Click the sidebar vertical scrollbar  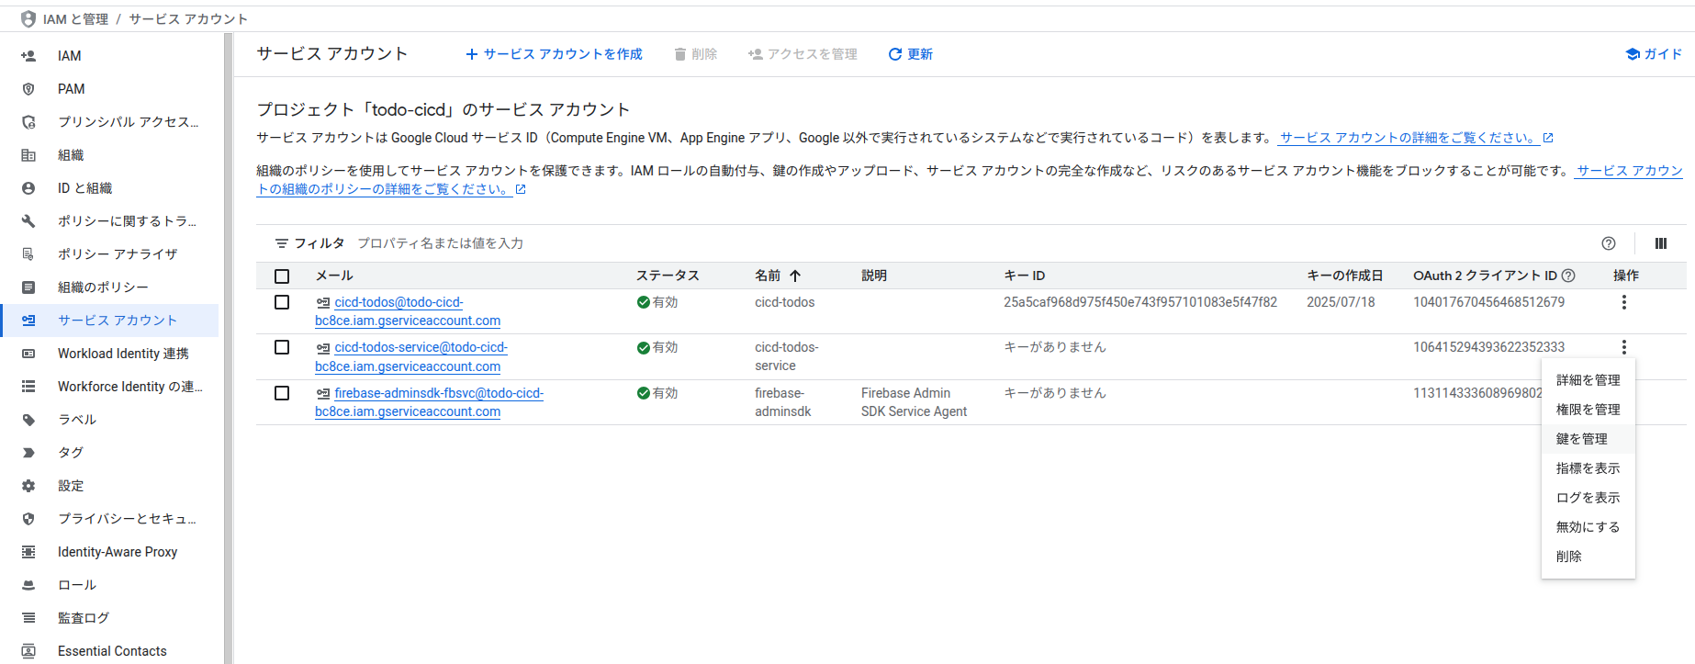(228, 348)
